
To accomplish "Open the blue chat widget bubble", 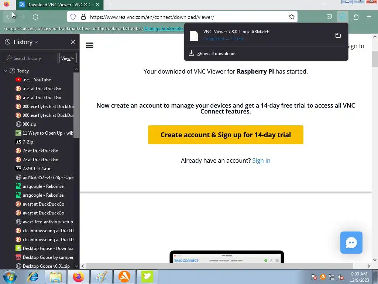I will [x=351, y=243].
